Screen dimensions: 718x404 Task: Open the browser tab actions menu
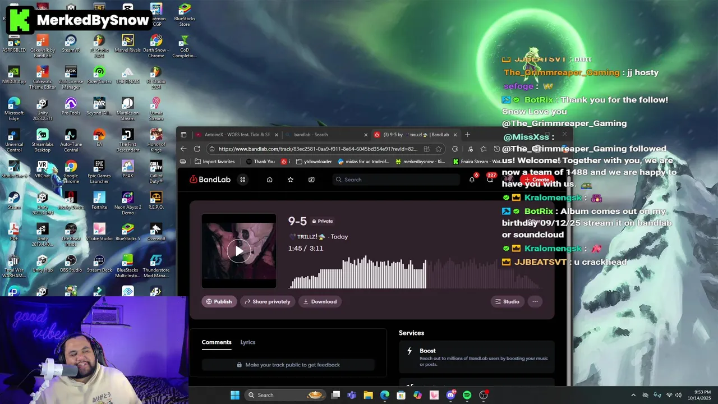(x=183, y=135)
